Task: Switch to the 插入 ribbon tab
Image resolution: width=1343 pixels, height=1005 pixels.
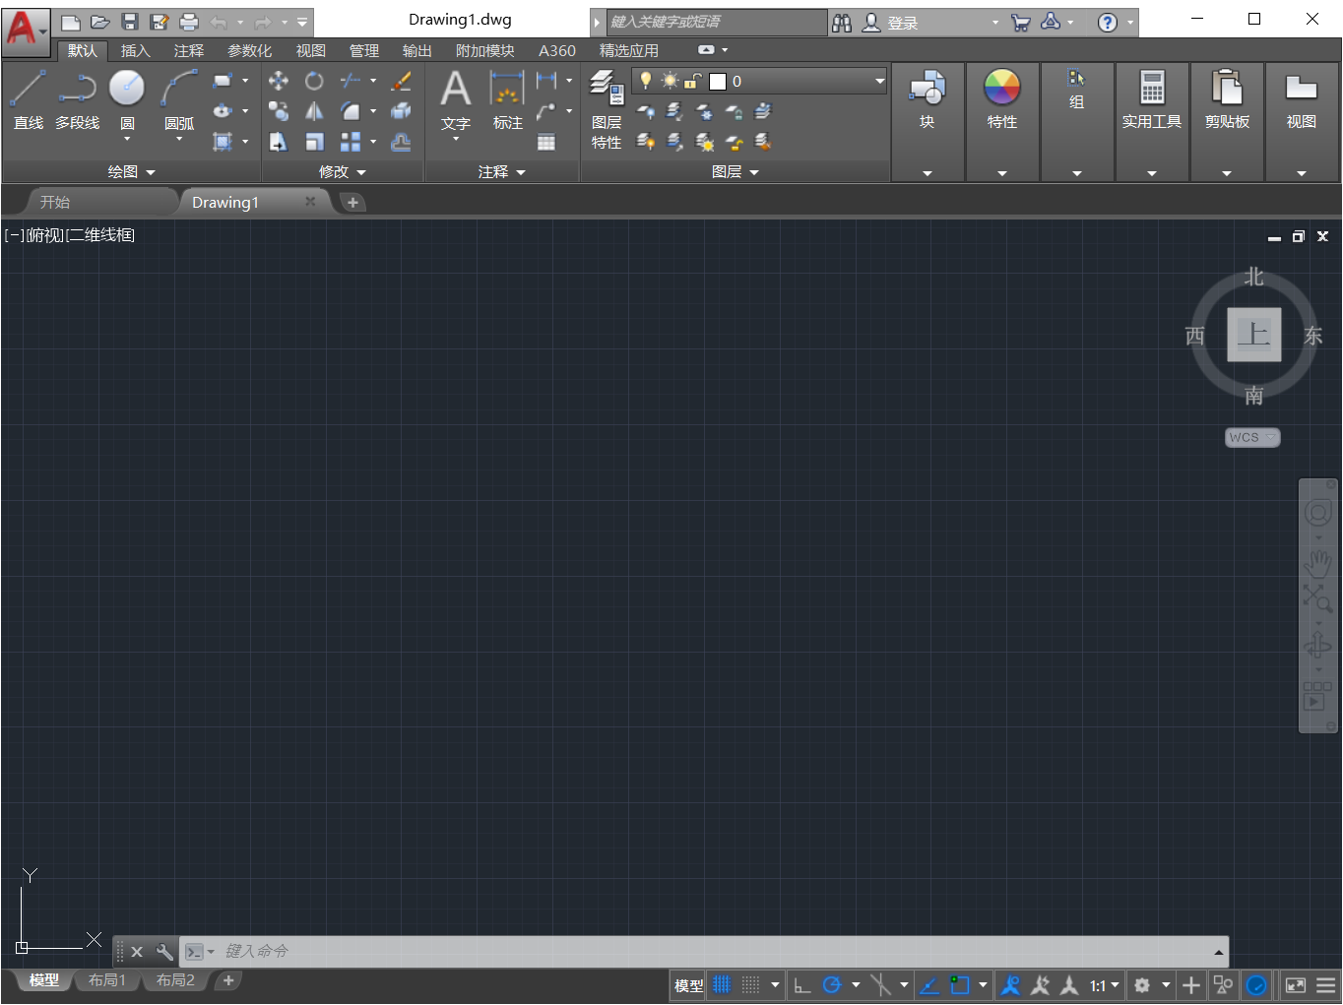Action: [134, 50]
